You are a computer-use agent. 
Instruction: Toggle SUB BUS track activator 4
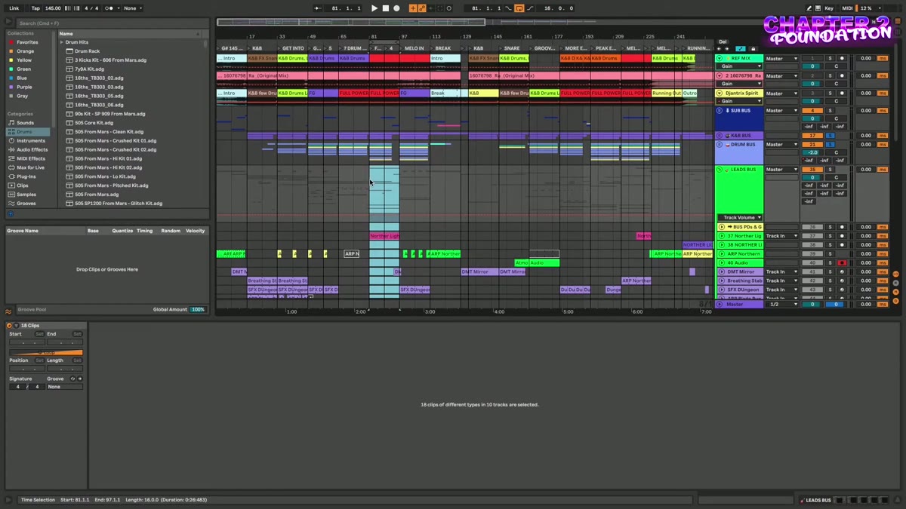pyautogui.click(x=812, y=111)
